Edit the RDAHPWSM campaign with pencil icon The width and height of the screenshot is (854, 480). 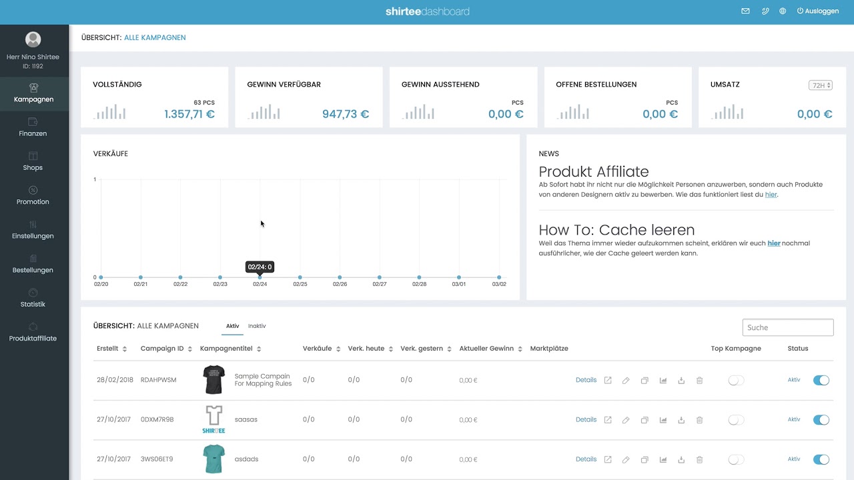(x=626, y=381)
